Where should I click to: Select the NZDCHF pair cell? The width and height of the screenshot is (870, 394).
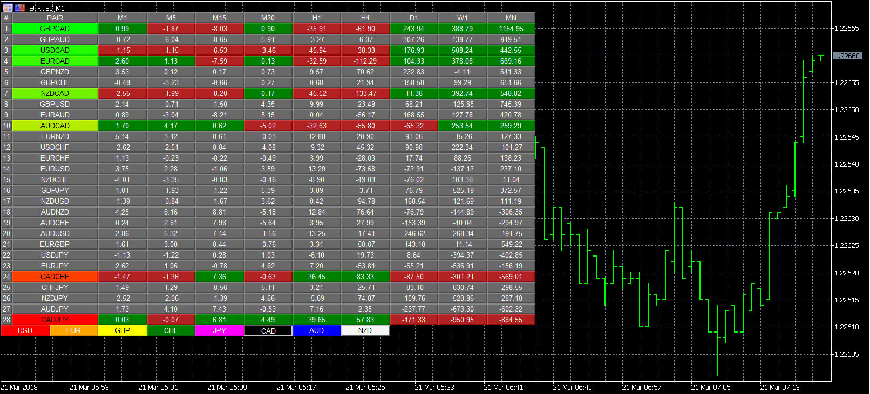click(x=55, y=179)
